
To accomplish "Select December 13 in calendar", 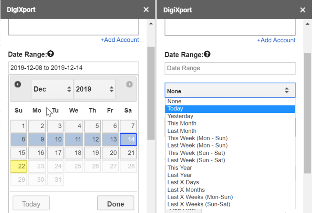I will point(110,139).
